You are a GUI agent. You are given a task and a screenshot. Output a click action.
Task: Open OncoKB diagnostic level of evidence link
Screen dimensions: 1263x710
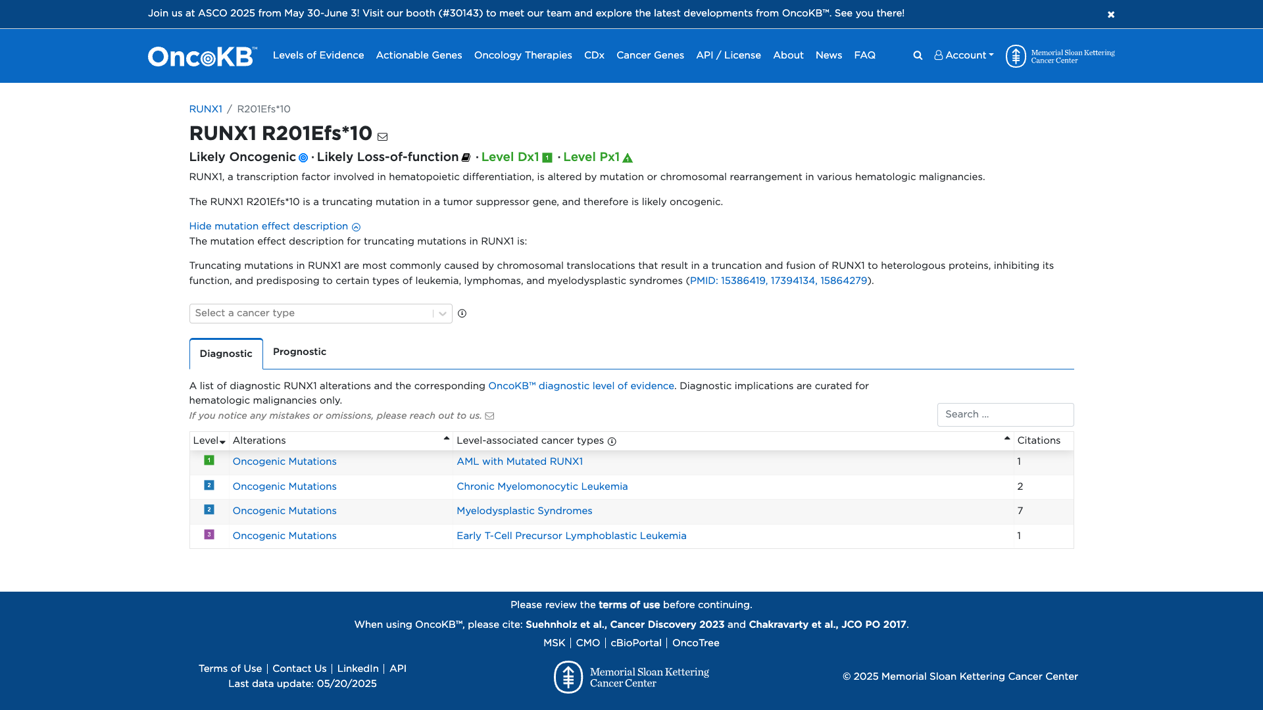[581, 387]
